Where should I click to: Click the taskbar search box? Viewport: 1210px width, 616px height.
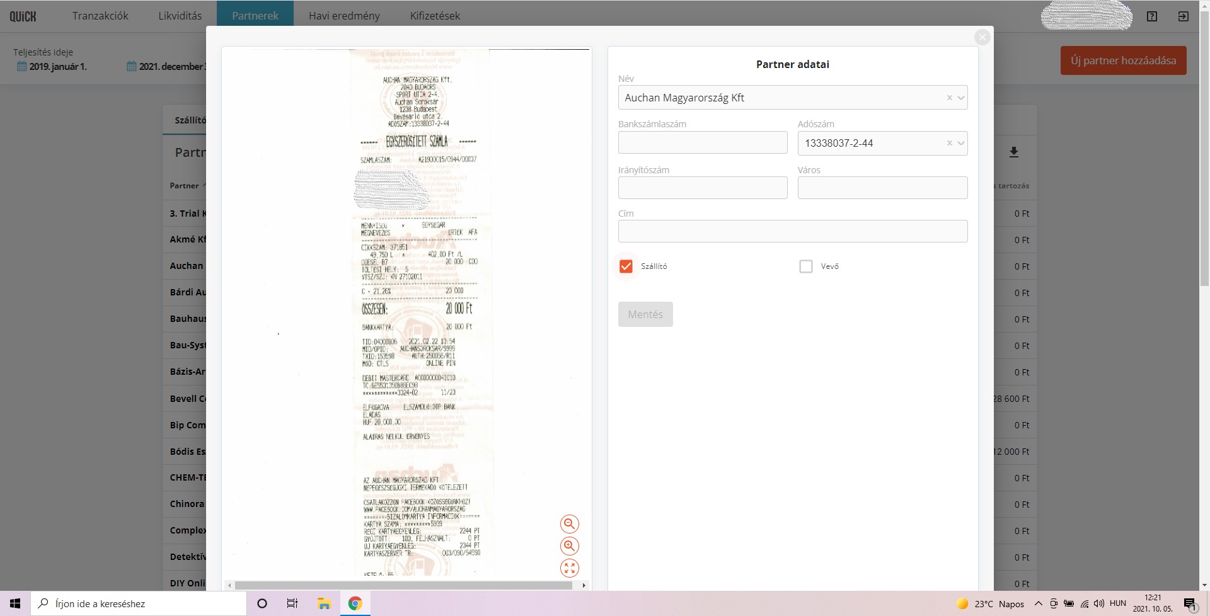coord(139,603)
